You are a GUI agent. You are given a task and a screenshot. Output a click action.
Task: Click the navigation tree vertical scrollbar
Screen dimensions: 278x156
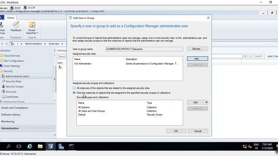tap(55, 79)
